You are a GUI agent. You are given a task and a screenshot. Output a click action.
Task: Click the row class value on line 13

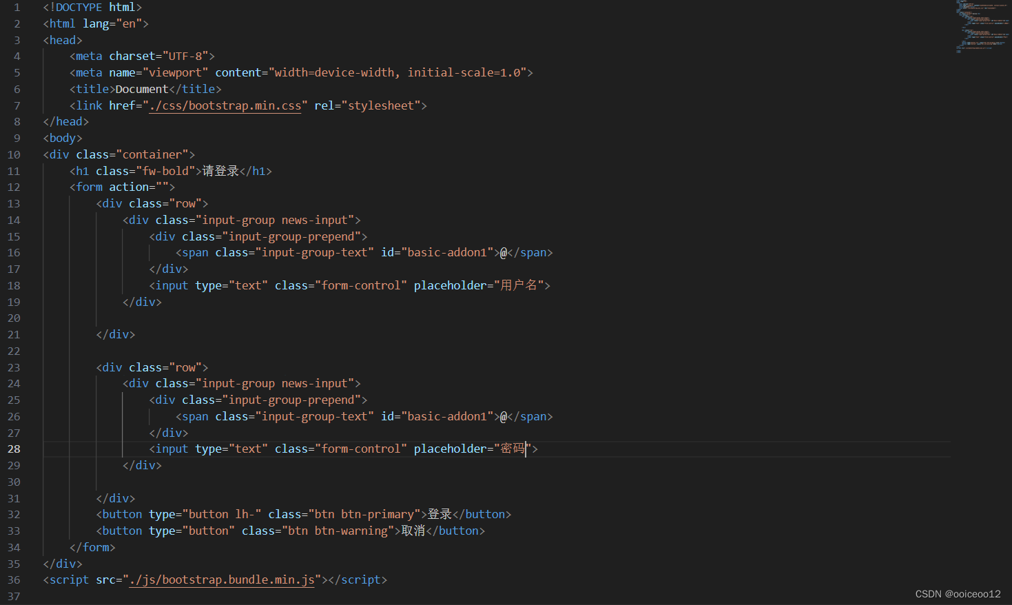click(186, 203)
